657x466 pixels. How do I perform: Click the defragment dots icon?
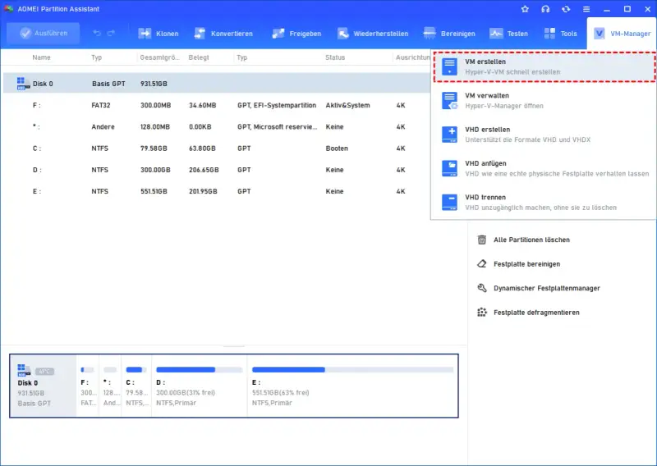click(x=482, y=313)
